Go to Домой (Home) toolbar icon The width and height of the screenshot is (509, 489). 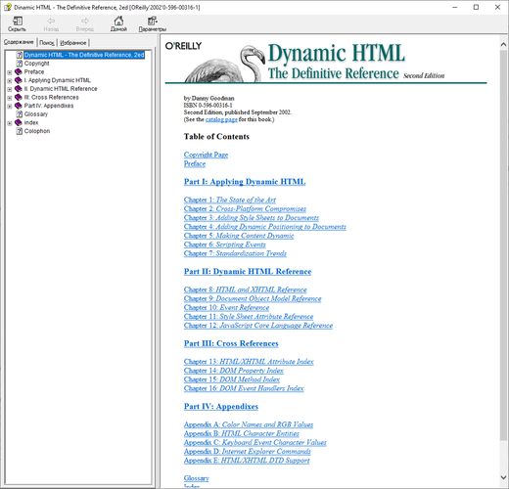click(x=118, y=22)
